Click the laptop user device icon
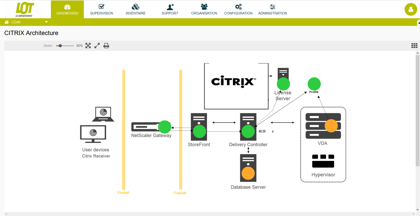Screen dimensions: 420x216 click(103, 114)
